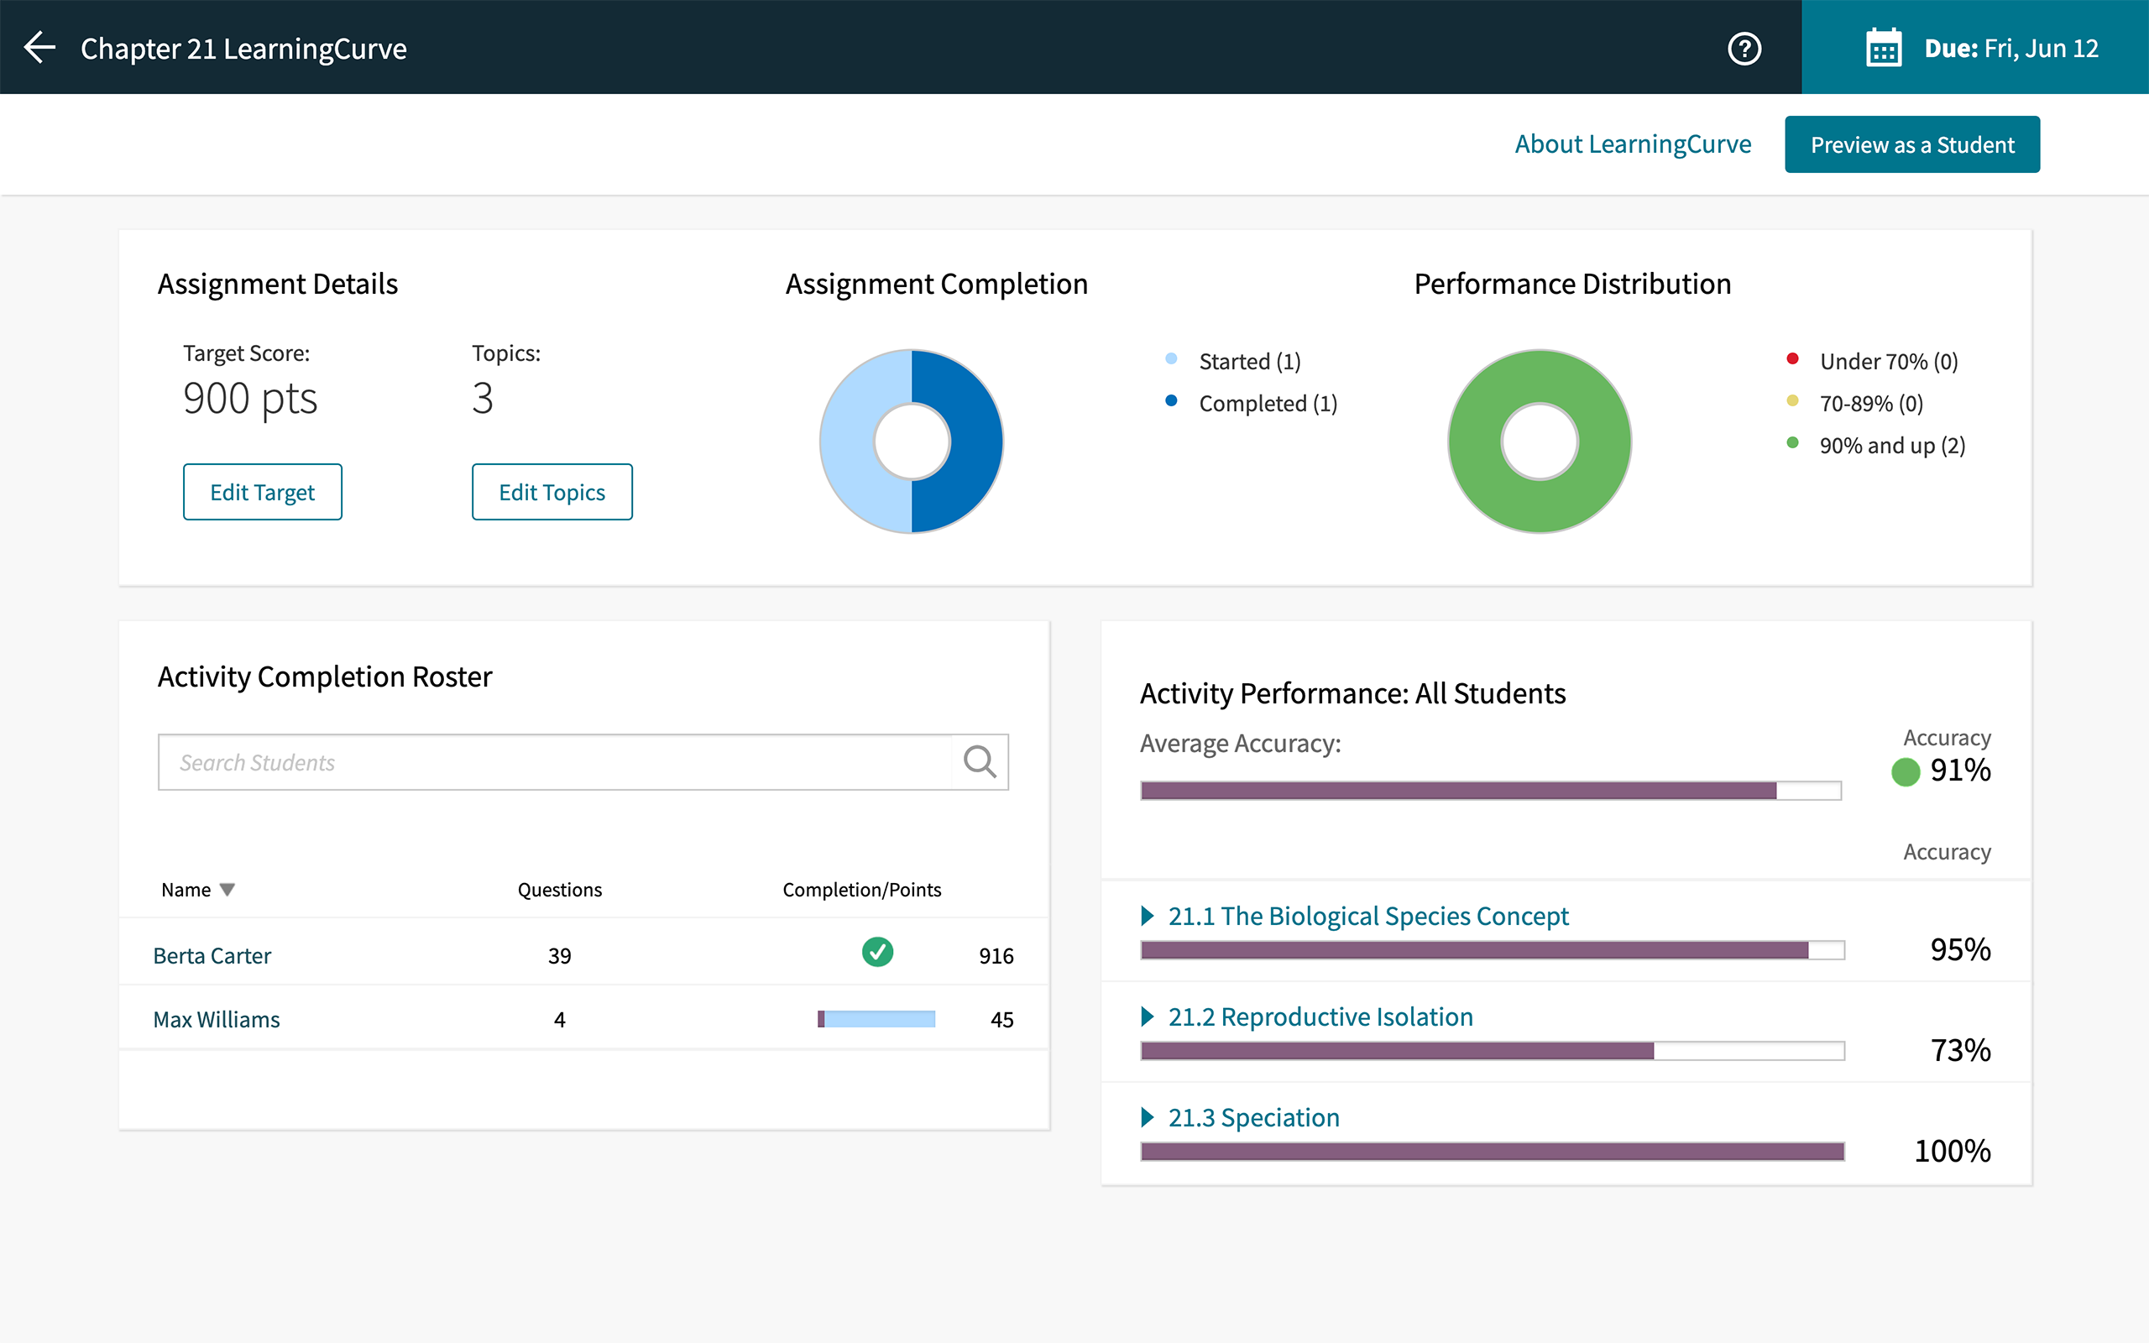The width and height of the screenshot is (2149, 1343).
Task: Open the help question mark icon
Action: click(1744, 48)
